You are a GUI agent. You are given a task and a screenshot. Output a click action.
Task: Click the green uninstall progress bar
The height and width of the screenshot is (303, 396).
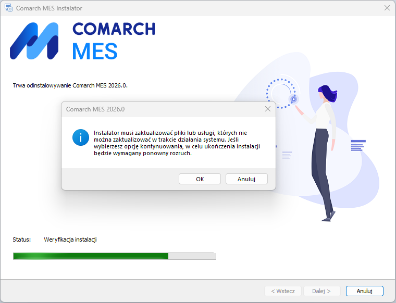point(115,256)
